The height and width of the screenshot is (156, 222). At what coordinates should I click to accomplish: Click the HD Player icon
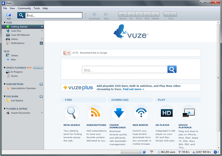(166, 113)
